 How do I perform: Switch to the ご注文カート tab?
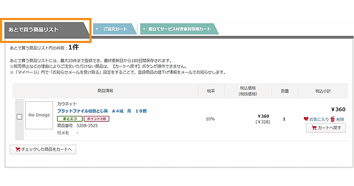click(115, 29)
